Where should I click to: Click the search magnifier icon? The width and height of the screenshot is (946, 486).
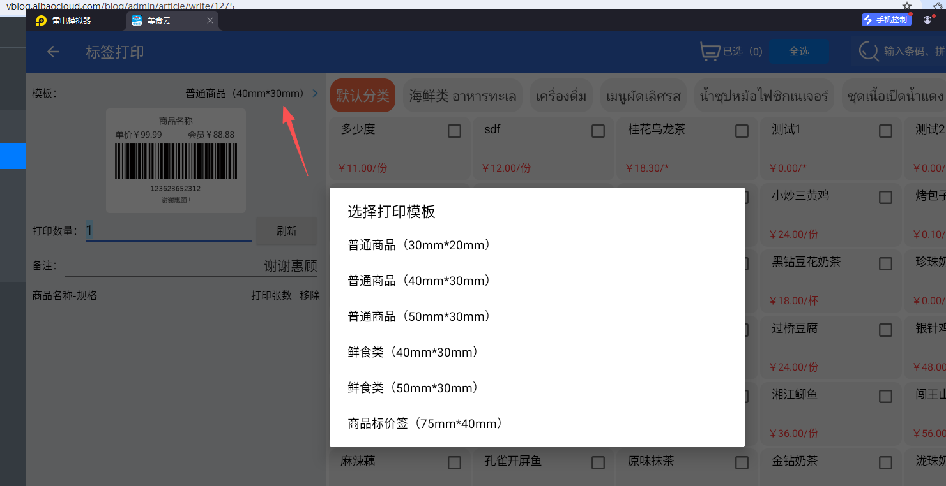pyautogui.click(x=868, y=52)
